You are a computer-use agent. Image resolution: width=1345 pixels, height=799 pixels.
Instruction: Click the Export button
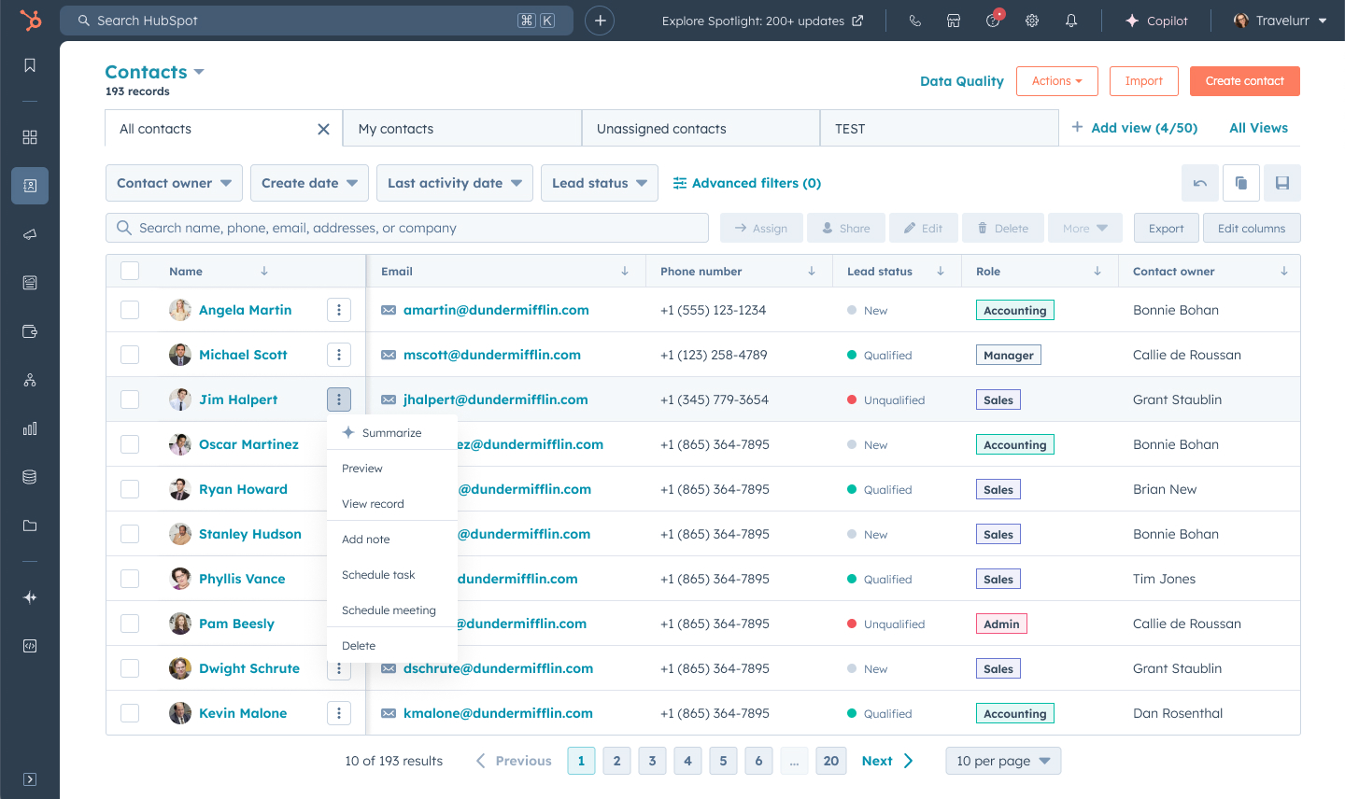coord(1167,228)
